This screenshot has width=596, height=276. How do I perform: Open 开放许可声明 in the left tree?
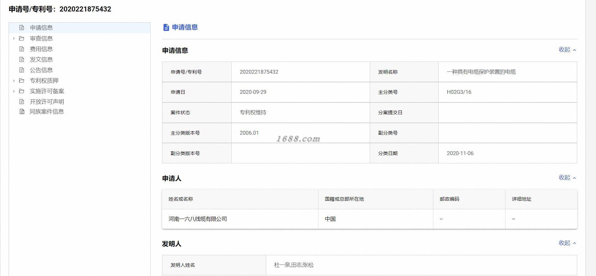pos(47,101)
